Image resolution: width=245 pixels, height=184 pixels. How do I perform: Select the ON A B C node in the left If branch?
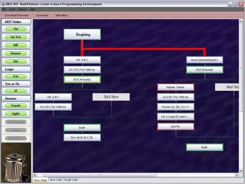53,97
